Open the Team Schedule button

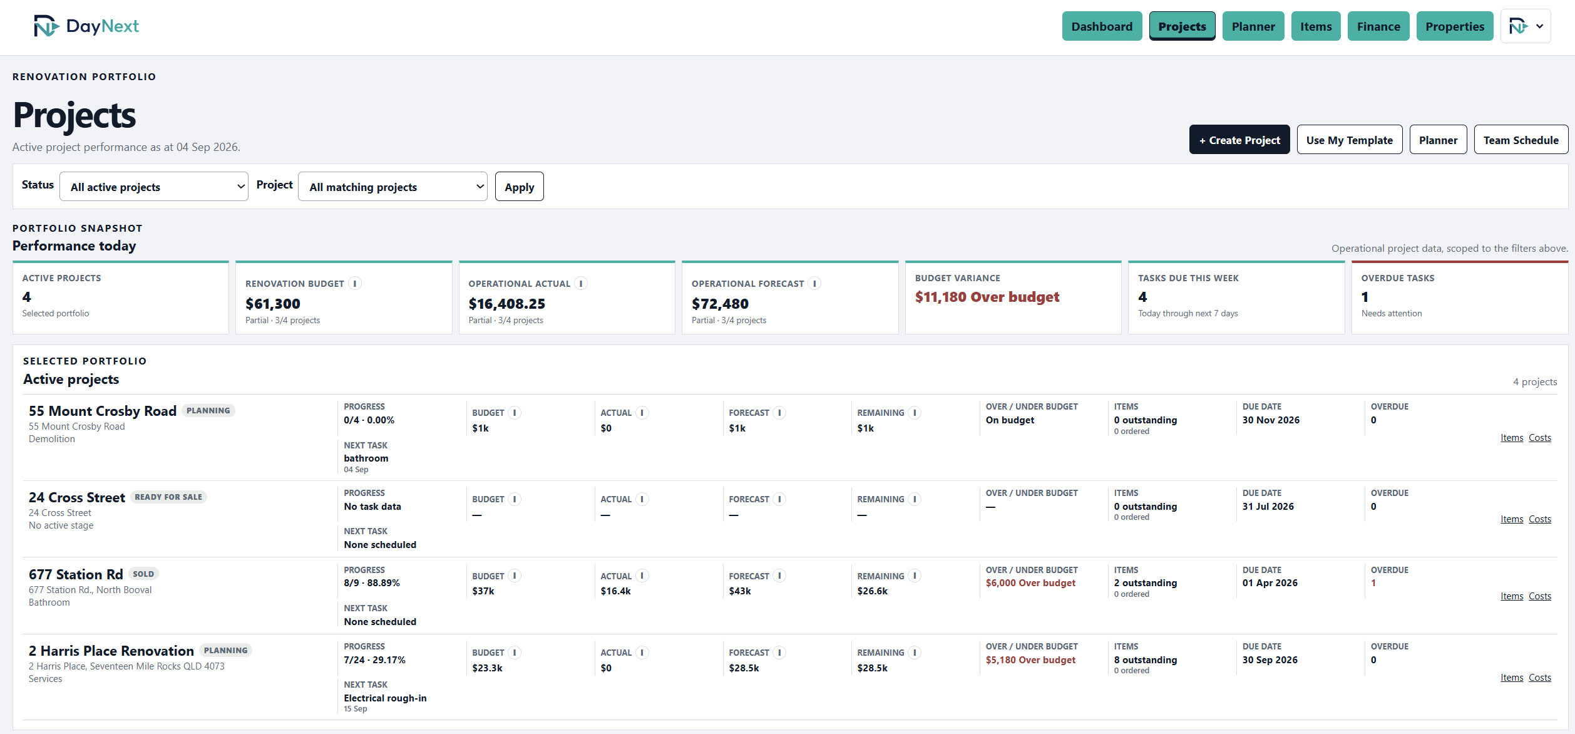click(x=1521, y=140)
